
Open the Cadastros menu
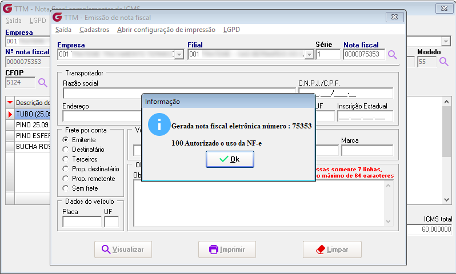(x=94, y=30)
